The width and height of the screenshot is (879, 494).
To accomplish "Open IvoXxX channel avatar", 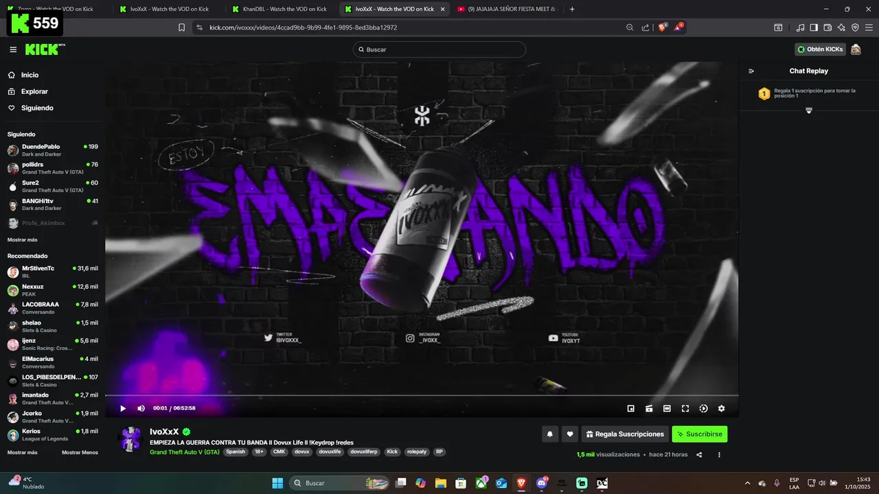I will pyautogui.click(x=130, y=439).
